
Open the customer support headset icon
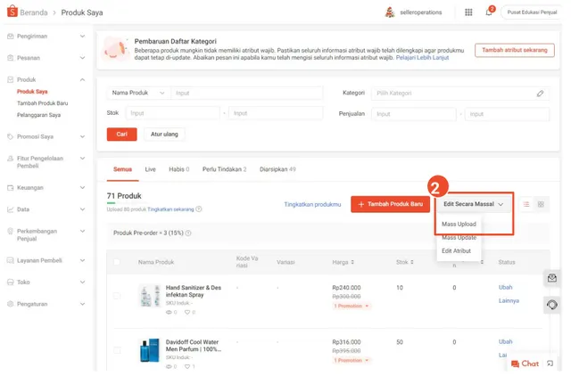pos(552,305)
